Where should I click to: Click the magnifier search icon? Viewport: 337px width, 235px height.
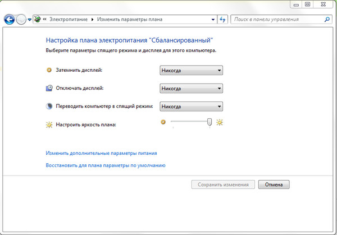click(327, 20)
